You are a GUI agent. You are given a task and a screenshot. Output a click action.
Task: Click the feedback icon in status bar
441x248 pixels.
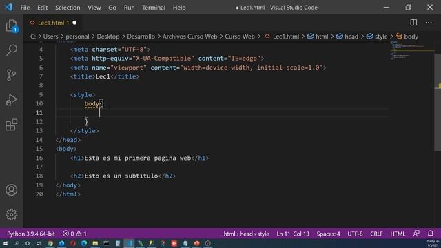click(x=416, y=234)
